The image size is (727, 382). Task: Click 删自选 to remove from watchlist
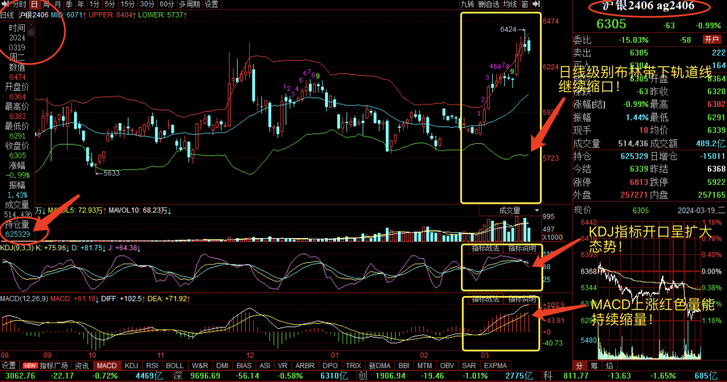click(489, 4)
